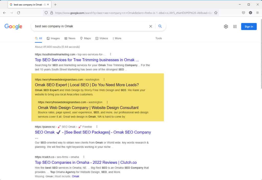Open Google settings gear
The width and height of the screenshot is (262, 180).
226,26
